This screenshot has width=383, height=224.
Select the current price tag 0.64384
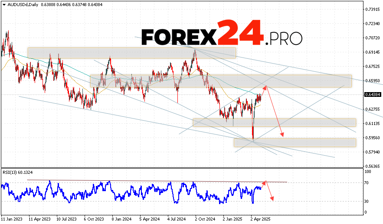[x=373, y=95]
